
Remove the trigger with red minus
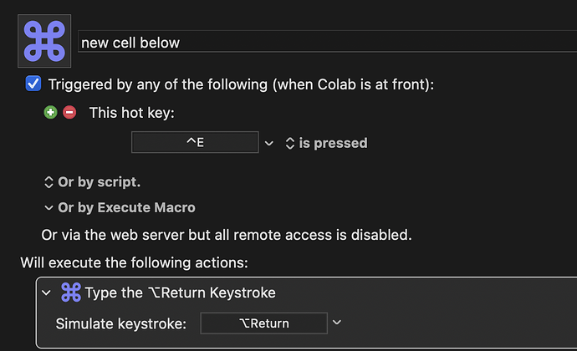point(69,112)
